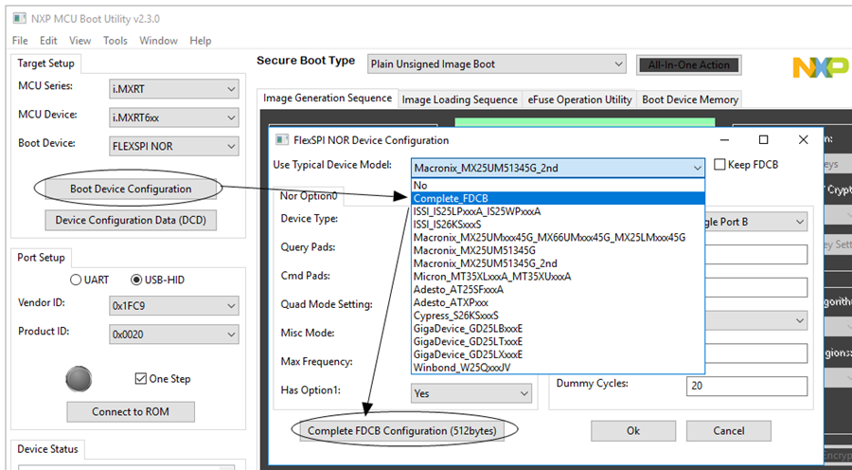Open the Window menu
This screenshot has height=470, width=852.
158,41
